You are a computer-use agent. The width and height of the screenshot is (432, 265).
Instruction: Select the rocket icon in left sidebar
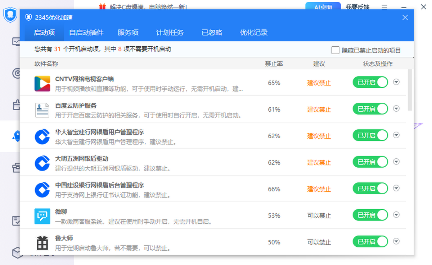pos(16,136)
